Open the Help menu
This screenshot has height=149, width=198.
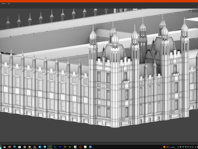coord(9,4)
